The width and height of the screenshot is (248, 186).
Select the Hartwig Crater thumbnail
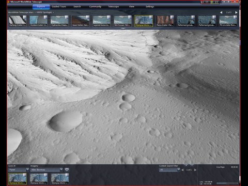point(18,21)
